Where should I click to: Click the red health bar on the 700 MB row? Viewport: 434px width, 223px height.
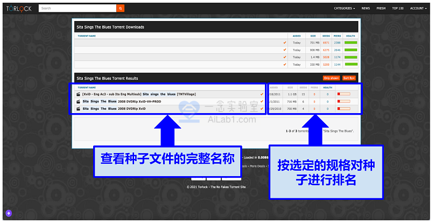(344, 109)
